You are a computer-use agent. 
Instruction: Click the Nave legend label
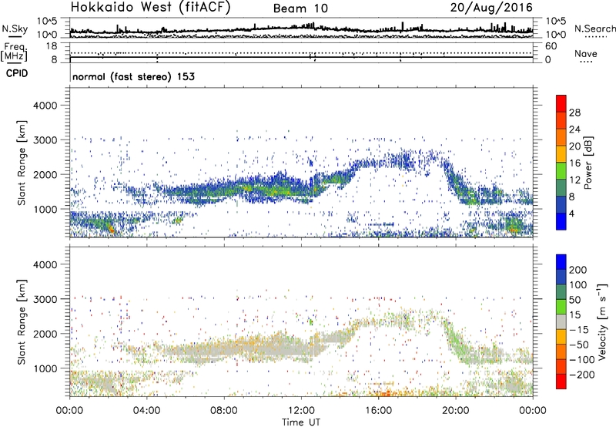click(x=586, y=53)
